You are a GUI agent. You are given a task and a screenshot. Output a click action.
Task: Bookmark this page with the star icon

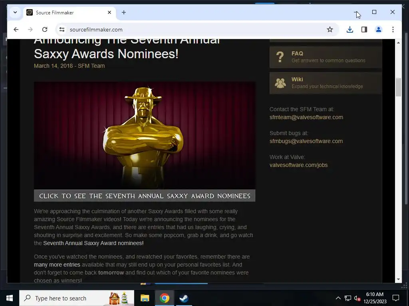(330, 29)
